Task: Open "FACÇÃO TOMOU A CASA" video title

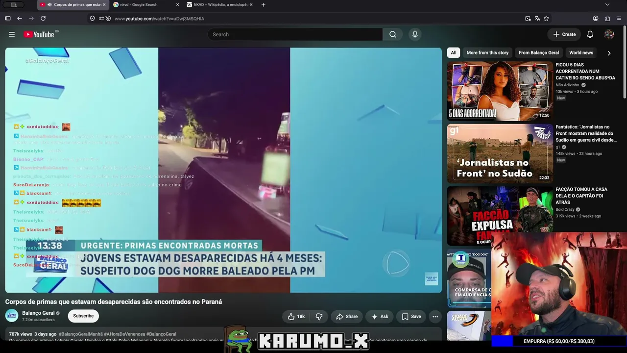Action: [581, 196]
